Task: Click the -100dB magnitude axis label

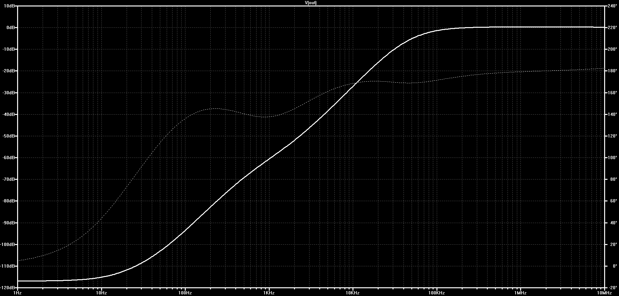Action: (8, 244)
